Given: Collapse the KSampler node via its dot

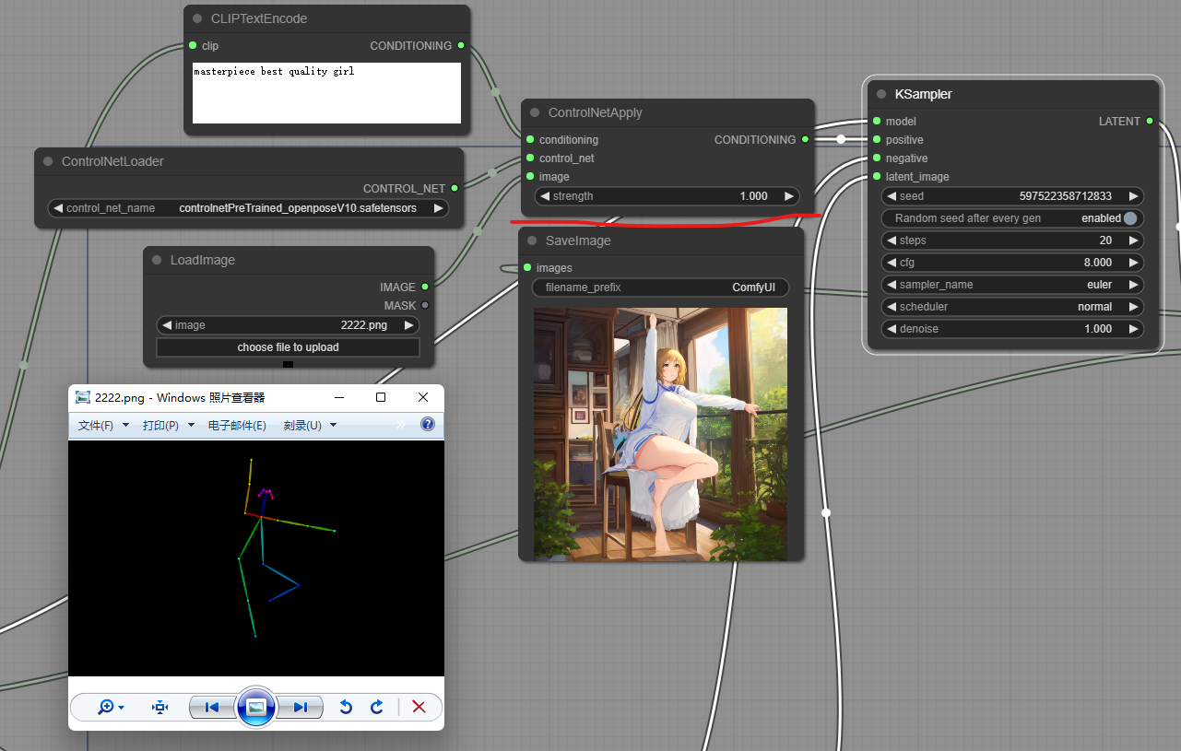Looking at the screenshot, I should 881,94.
